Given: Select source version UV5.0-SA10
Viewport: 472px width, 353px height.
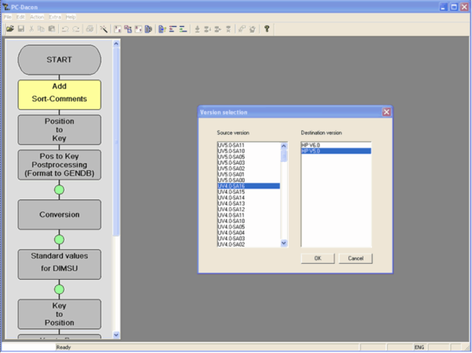Looking at the screenshot, I should click(x=249, y=151).
